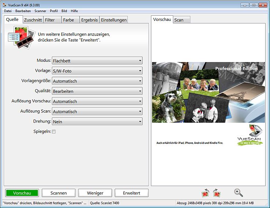
Task: Switch to the Quelle tab
Action: pos(14,19)
